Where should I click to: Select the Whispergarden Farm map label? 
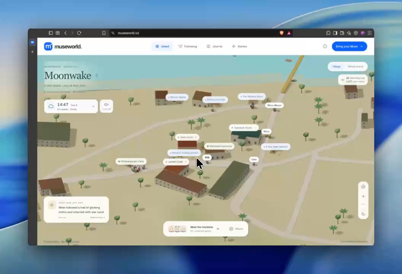[x=131, y=161]
